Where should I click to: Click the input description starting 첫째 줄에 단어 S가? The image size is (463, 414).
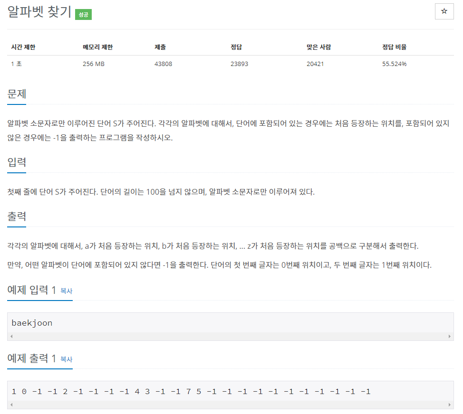tap(161, 192)
